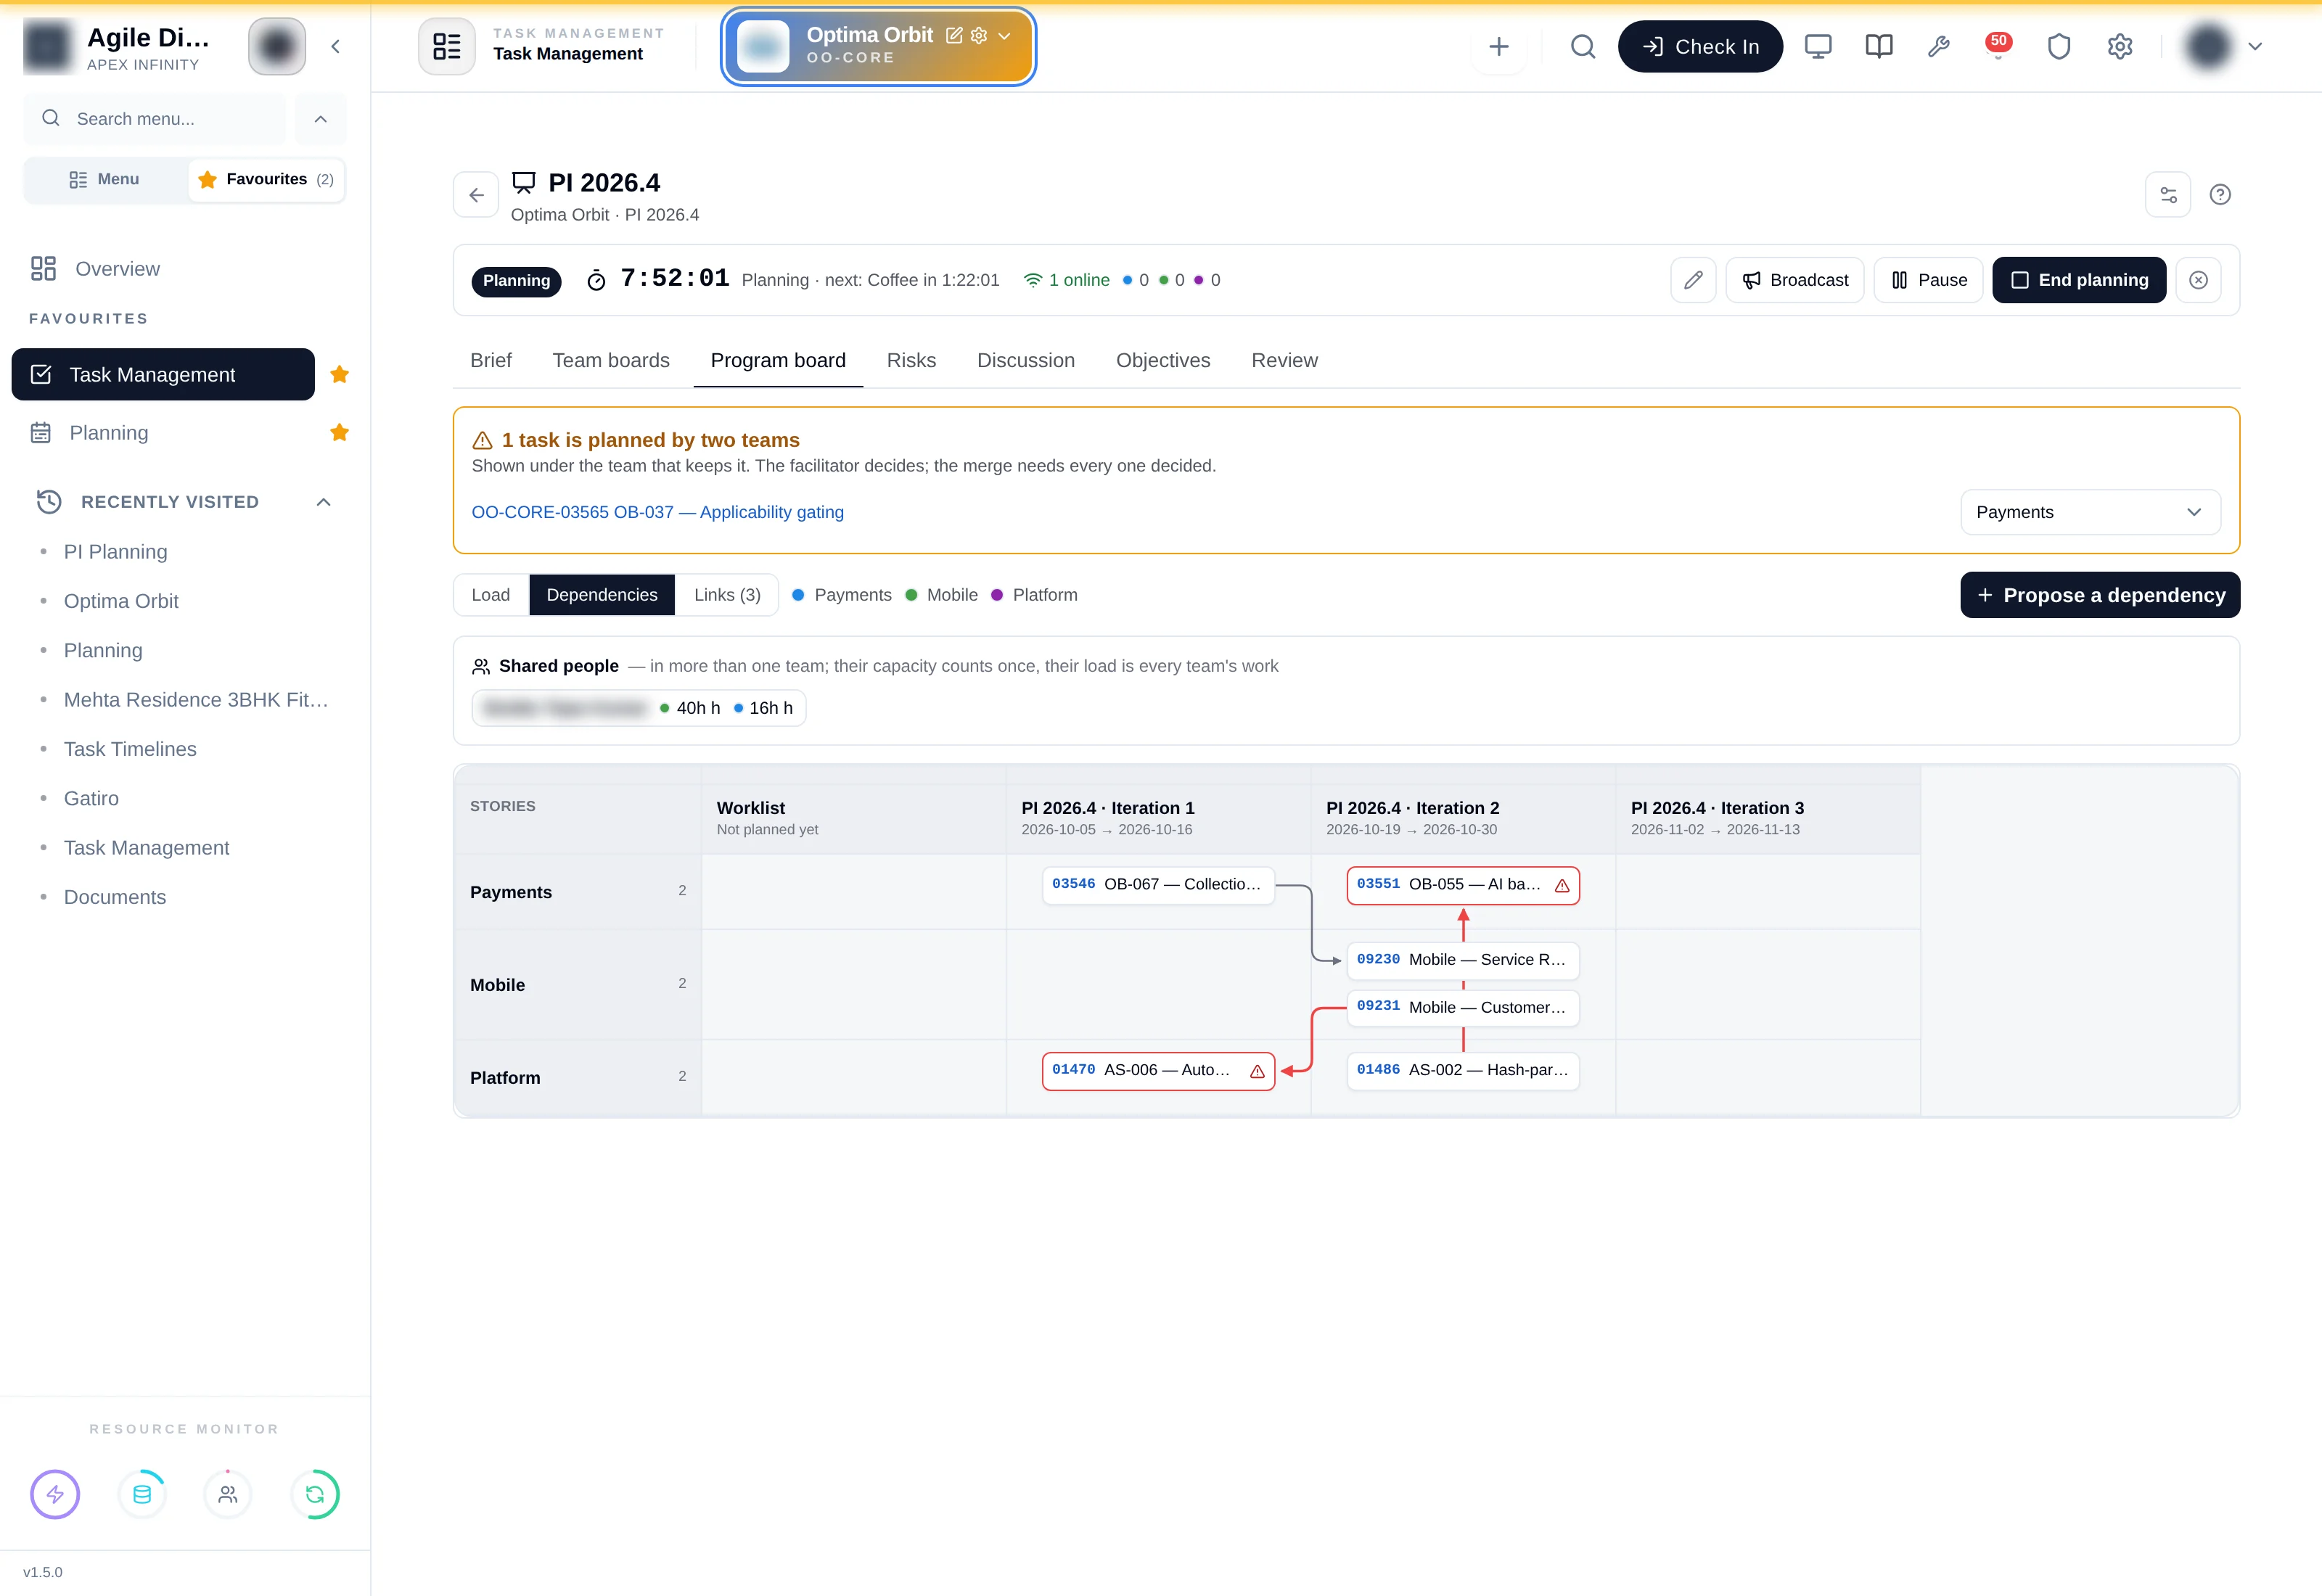Screen dimensions: 2322x1596
Task: Click the Payments blue legend dot
Action: tap(798, 595)
